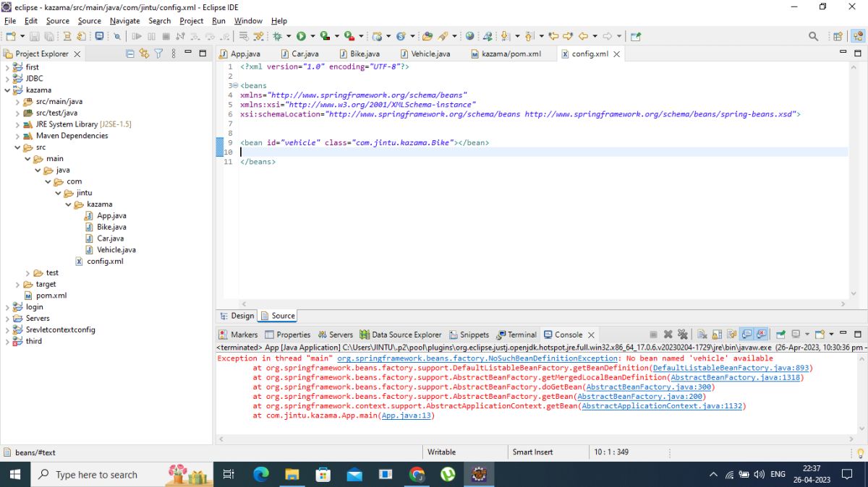Open the DefaultListableBeanFactory.java:893 link
Image resolution: width=868 pixels, height=487 pixels.
pyautogui.click(x=731, y=368)
